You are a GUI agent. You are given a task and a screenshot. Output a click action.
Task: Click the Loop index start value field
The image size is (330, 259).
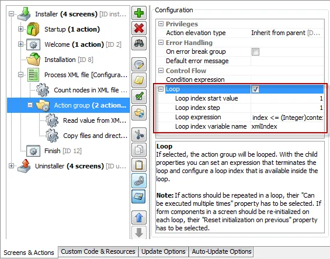[287, 98]
